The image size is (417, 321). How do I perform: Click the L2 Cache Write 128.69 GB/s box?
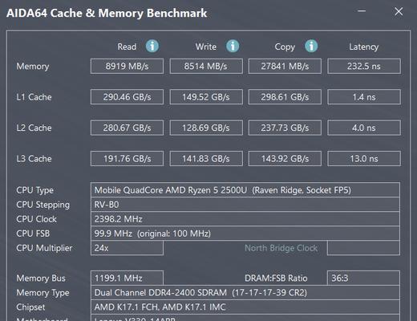pos(206,128)
